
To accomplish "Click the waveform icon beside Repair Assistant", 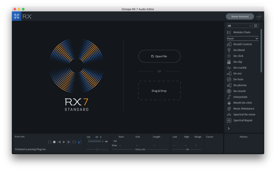I will (x=259, y=17).
